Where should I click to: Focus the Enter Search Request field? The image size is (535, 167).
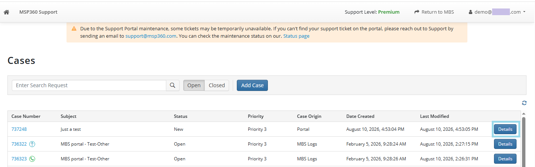coord(89,85)
